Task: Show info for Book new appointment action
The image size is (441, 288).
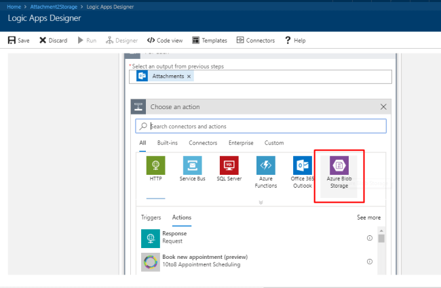Action: click(x=370, y=262)
